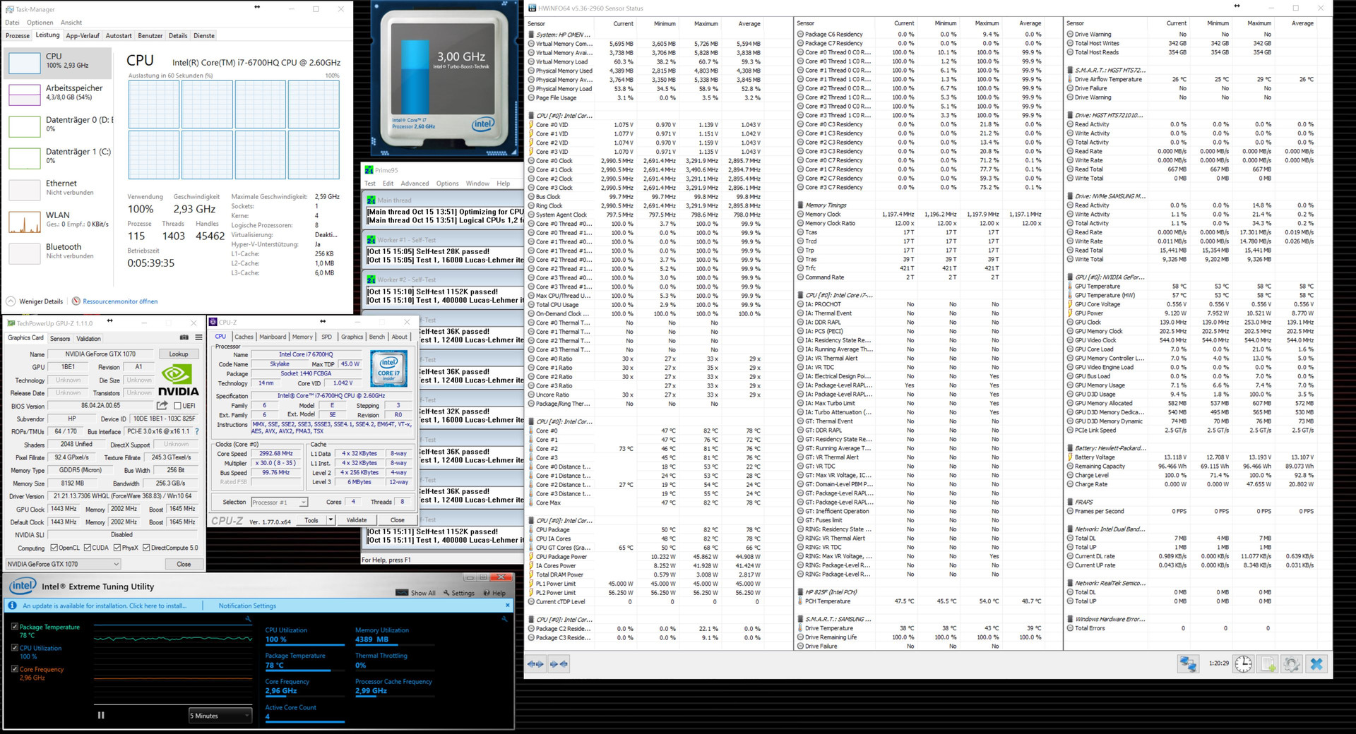This screenshot has height=734, width=1356.
Task: Click the NVIDIA logo in GPU-Z
Action: 178,380
